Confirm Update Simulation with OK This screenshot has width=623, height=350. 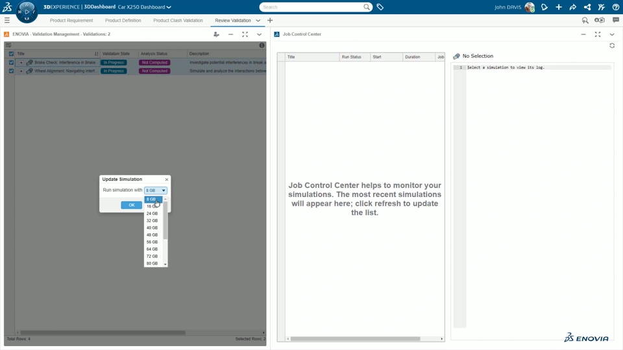coord(132,205)
